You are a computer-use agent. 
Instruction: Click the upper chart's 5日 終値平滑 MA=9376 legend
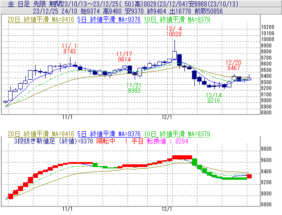109,19
